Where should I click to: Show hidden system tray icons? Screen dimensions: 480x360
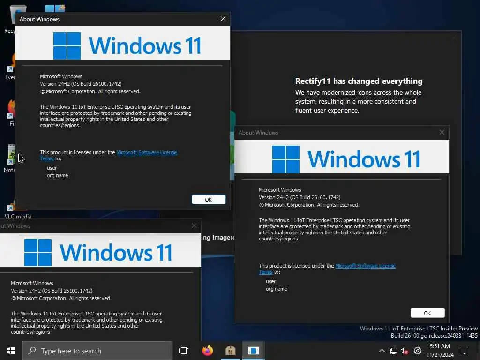[382, 351]
